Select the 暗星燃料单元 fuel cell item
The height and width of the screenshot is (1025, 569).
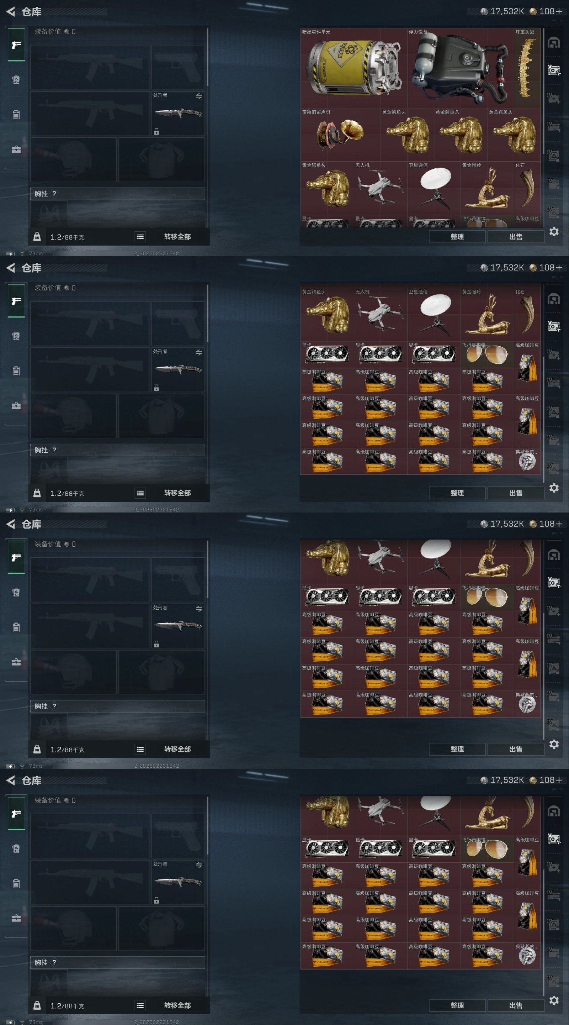click(353, 68)
